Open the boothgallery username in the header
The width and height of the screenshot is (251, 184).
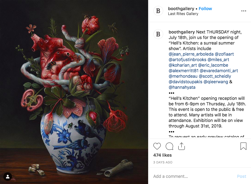181,9
